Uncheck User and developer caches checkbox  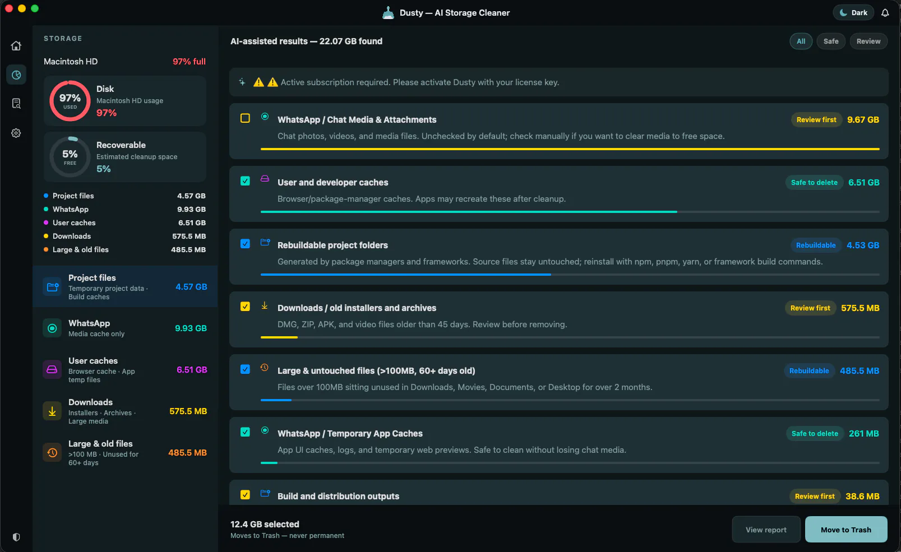tap(245, 181)
